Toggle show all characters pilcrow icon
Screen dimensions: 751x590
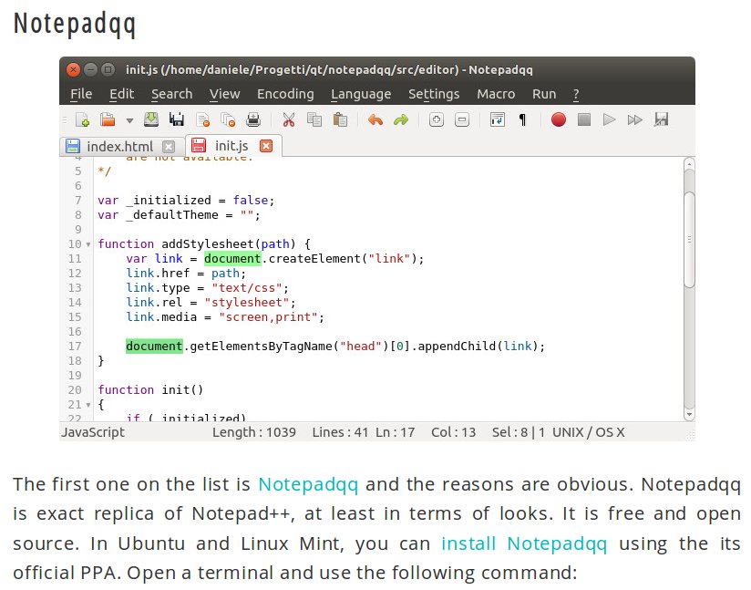pyautogui.click(x=522, y=119)
